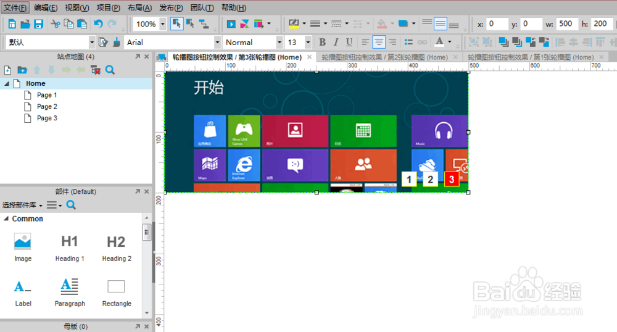
Task: Send selected widget to back
Action: click(x=516, y=42)
